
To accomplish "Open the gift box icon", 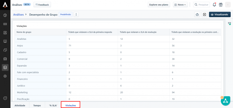I will tap(221, 5).
